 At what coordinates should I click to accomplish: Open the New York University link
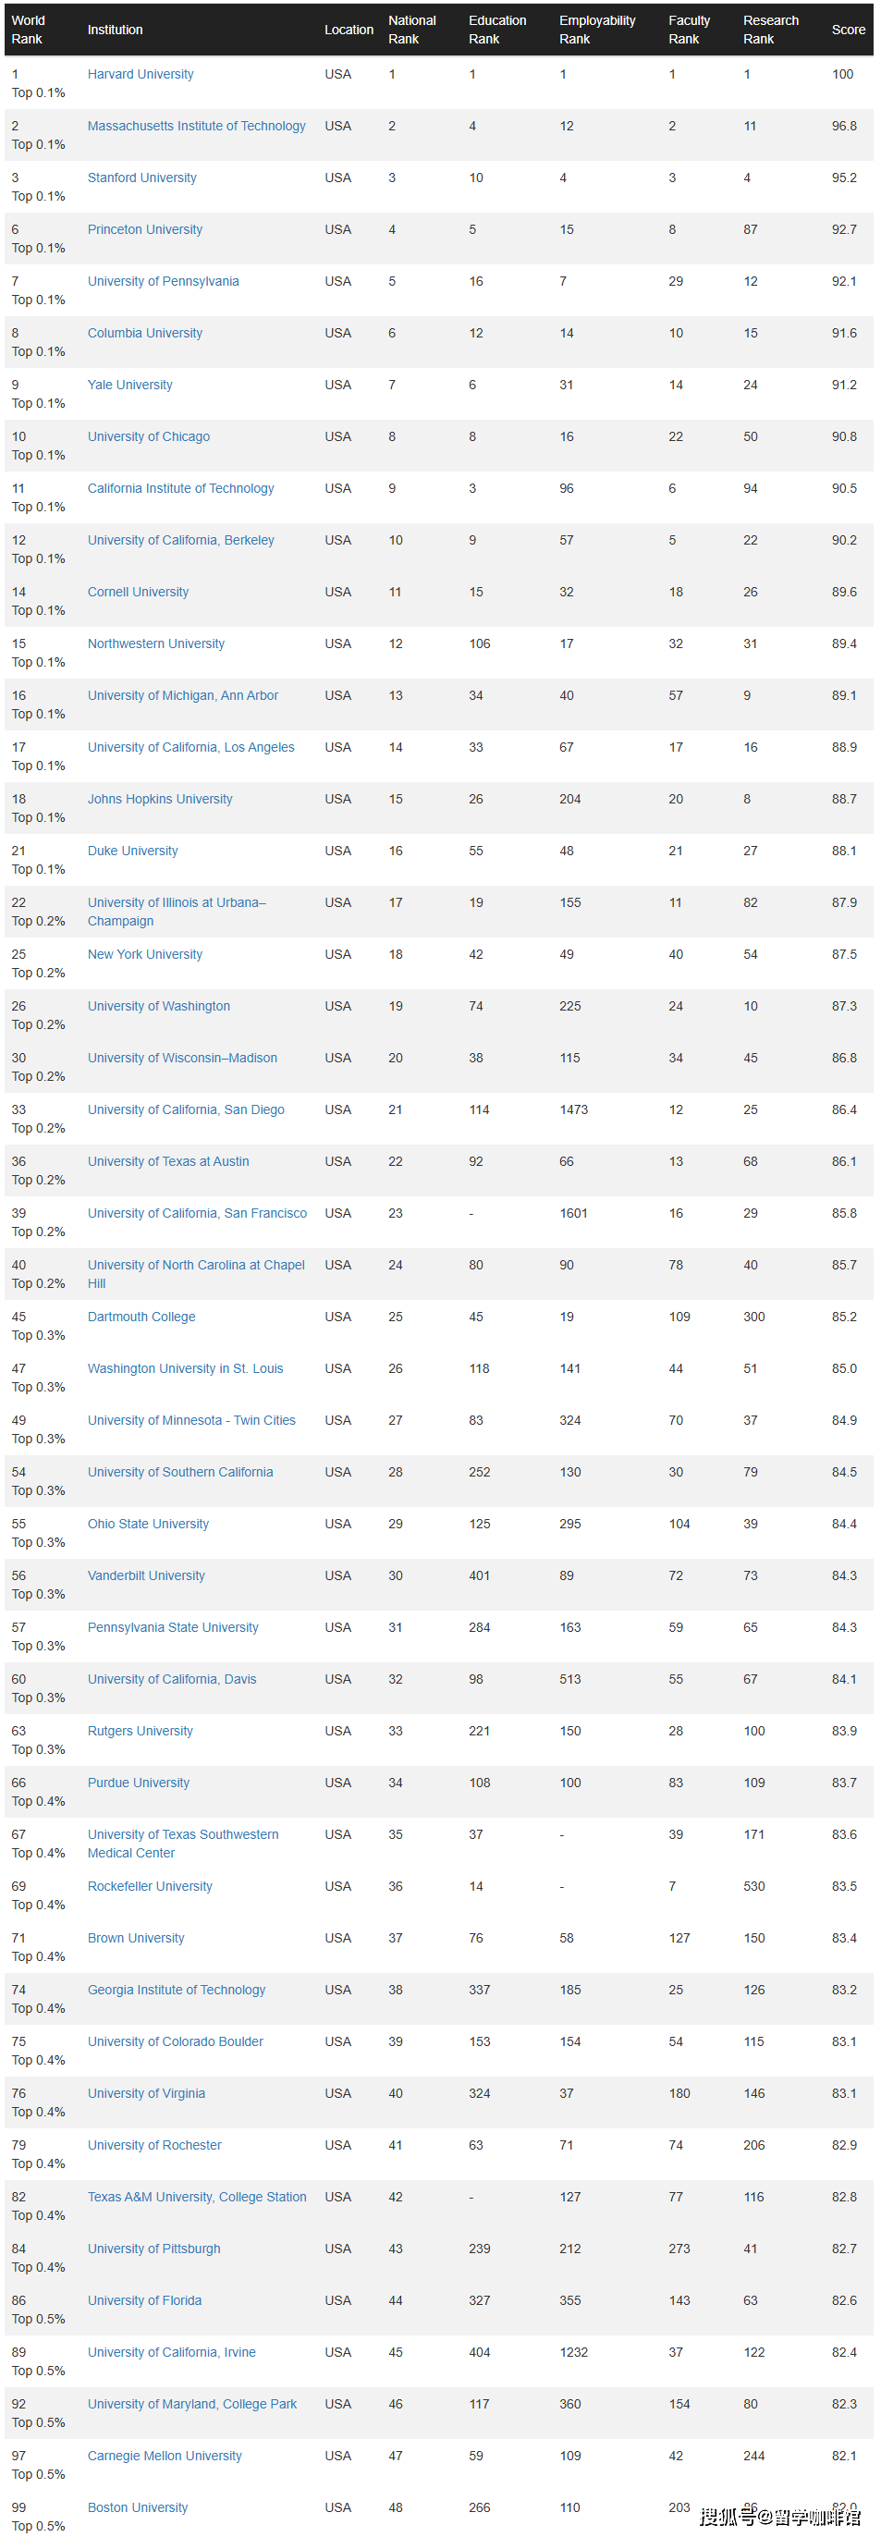click(145, 954)
